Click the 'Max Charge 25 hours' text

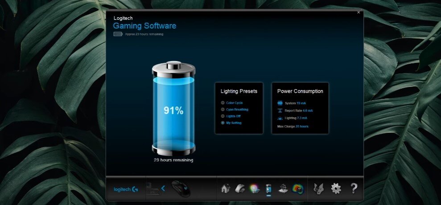tap(293, 127)
